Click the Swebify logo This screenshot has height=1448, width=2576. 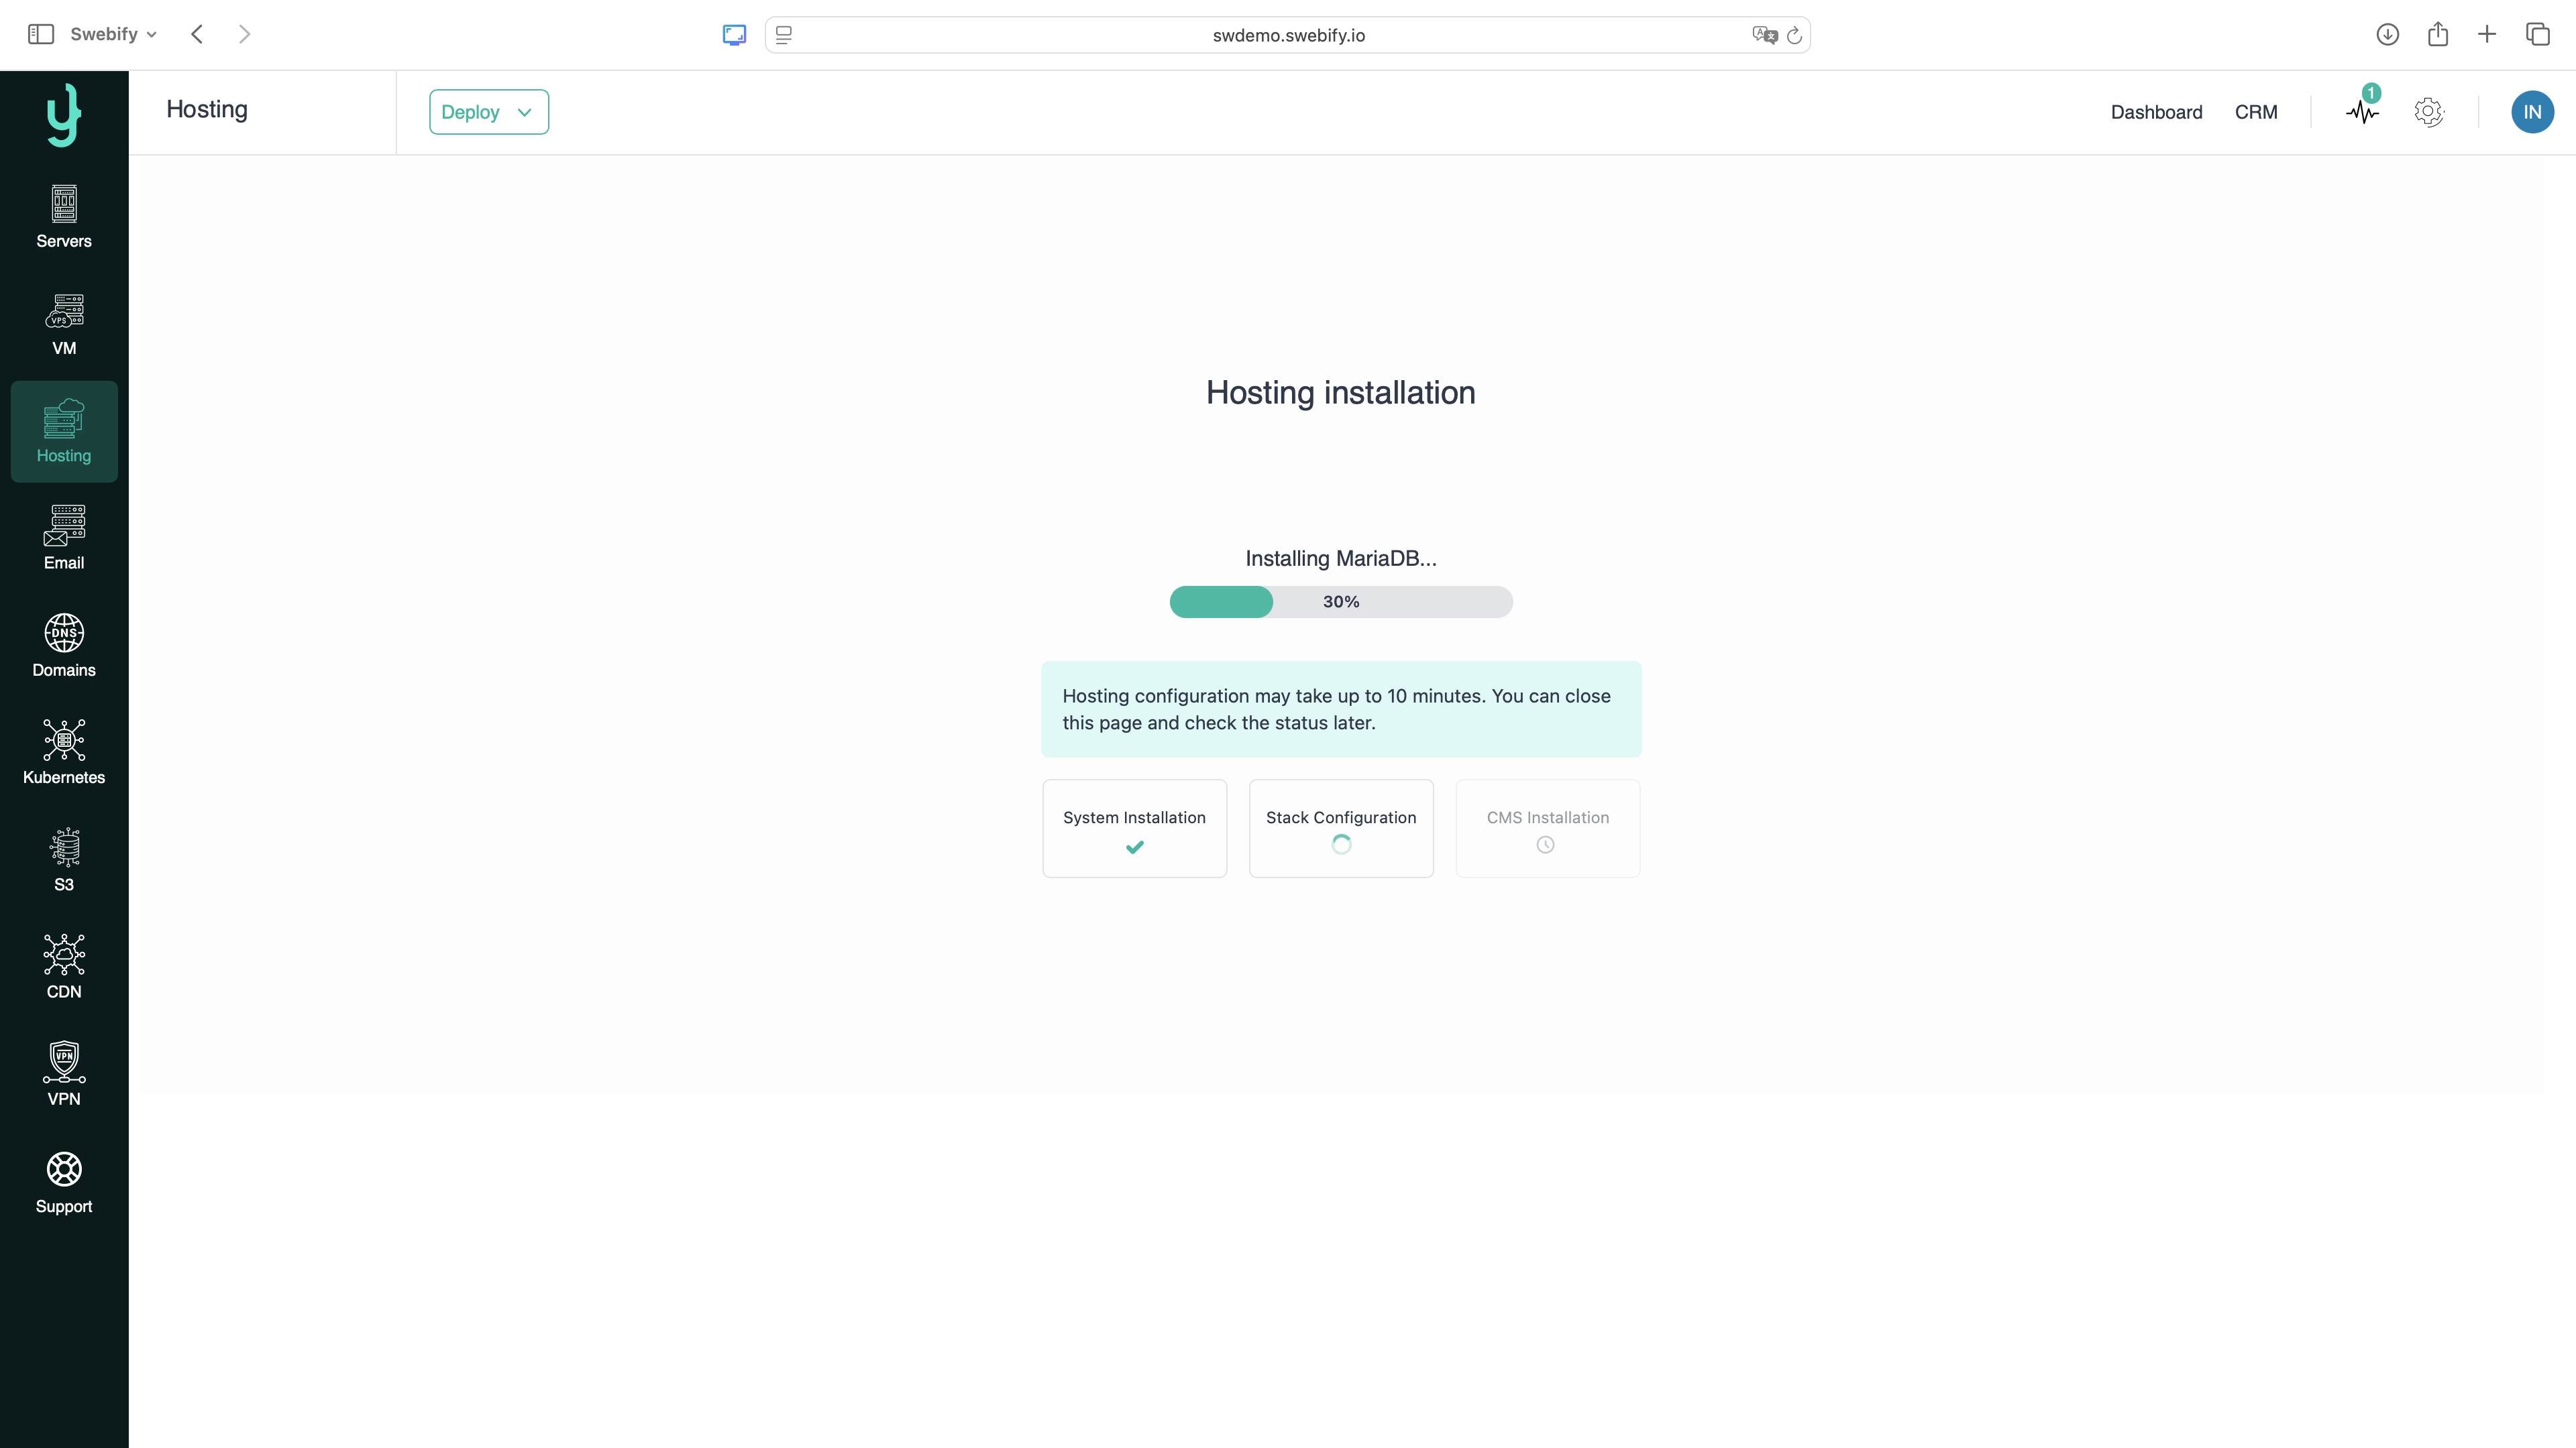tap(64, 115)
